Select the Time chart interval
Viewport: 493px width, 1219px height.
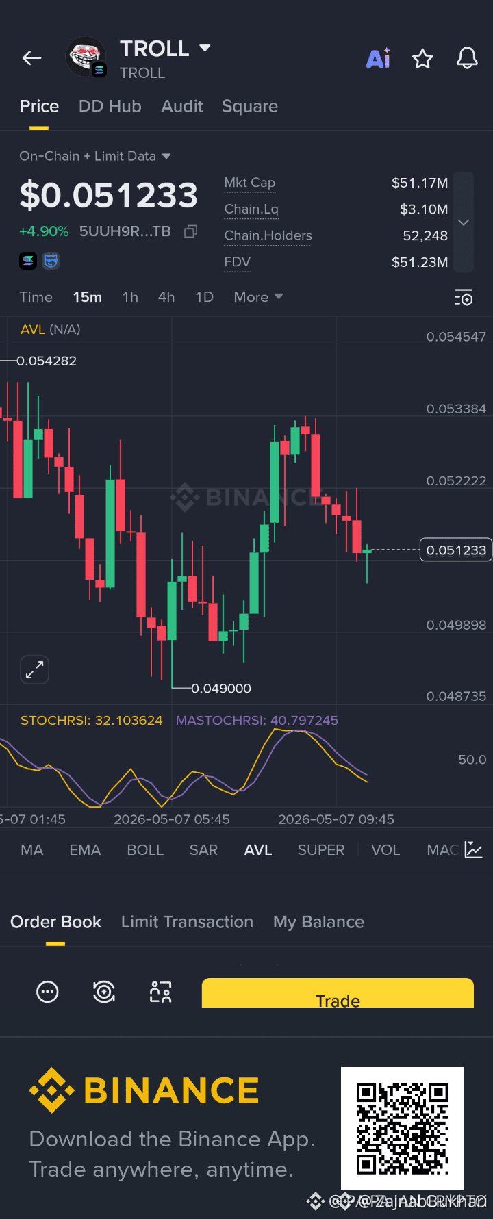(36, 297)
